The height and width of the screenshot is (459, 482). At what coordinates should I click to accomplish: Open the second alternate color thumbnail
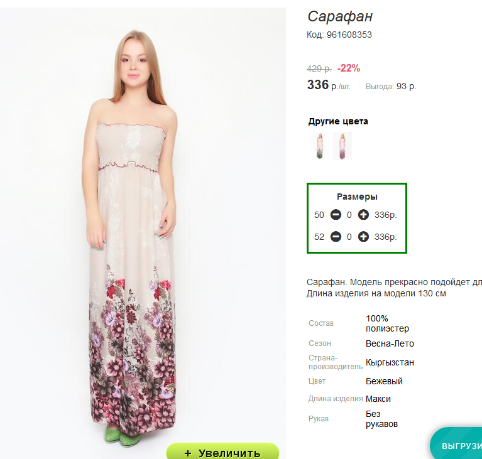(x=342, y=146)
